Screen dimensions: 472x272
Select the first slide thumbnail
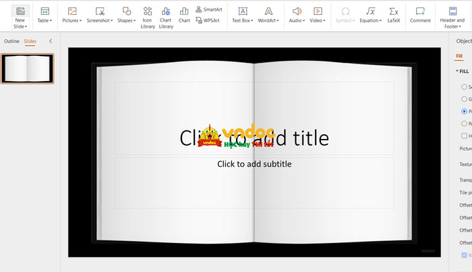[27, 68]
